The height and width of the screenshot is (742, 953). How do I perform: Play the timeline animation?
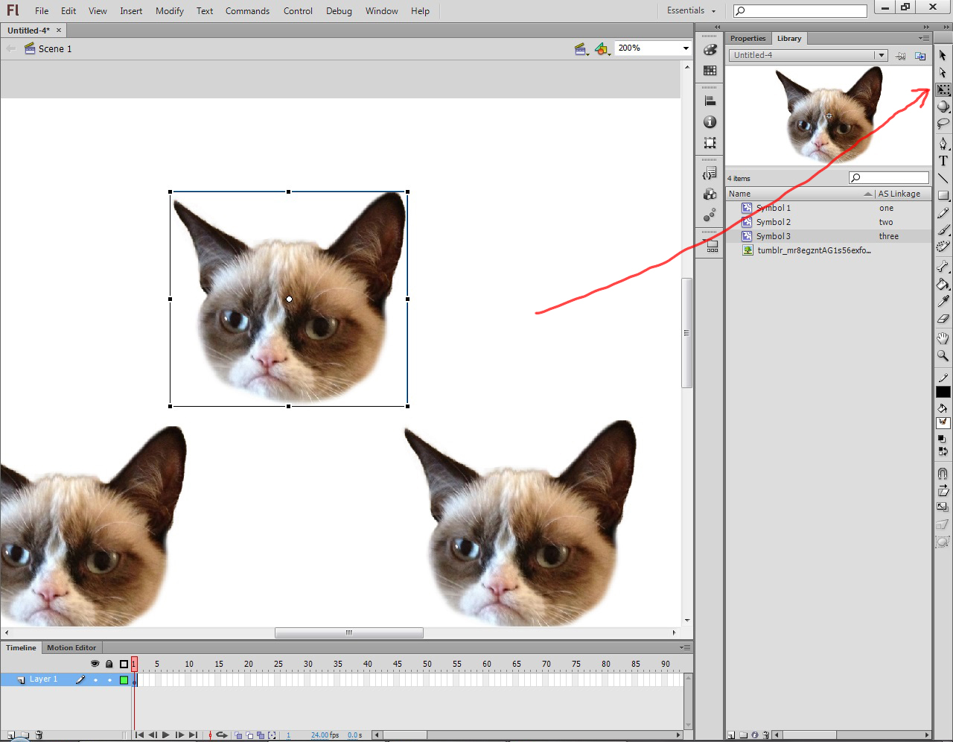pos(166,735)
